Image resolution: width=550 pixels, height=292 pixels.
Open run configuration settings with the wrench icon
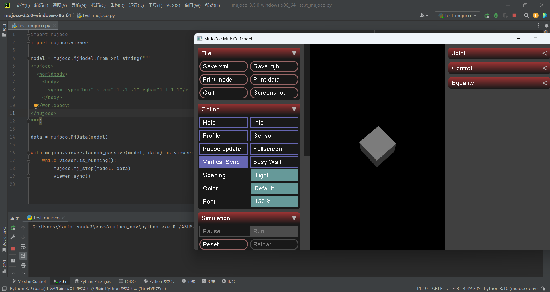pyautogui.click(x=13, y=237)
